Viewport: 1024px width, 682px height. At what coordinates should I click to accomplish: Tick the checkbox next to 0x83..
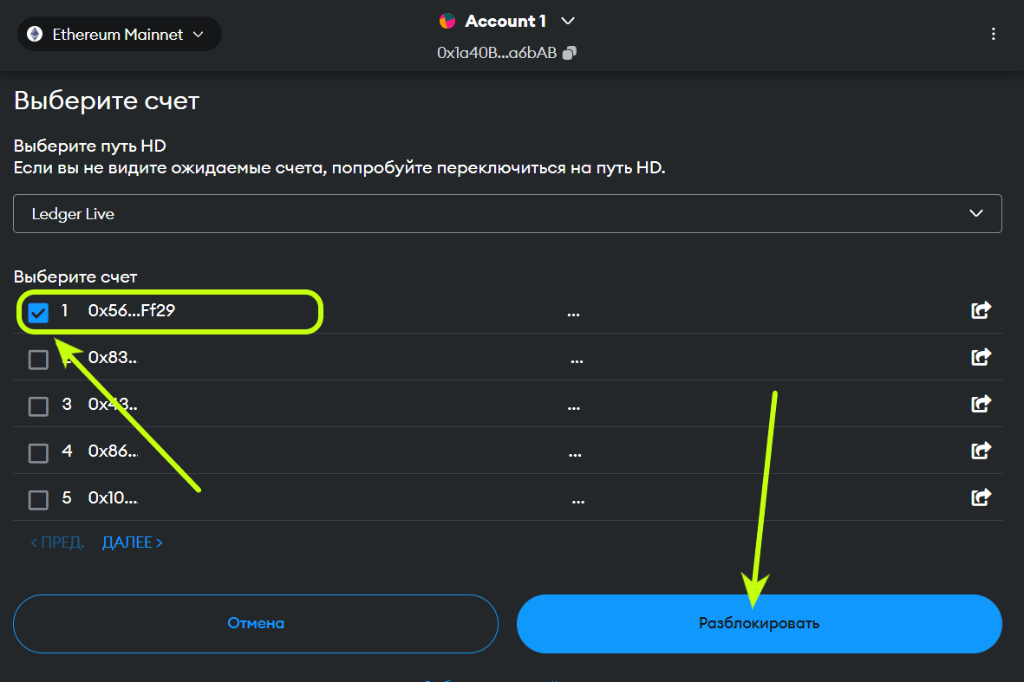point(38,360)
